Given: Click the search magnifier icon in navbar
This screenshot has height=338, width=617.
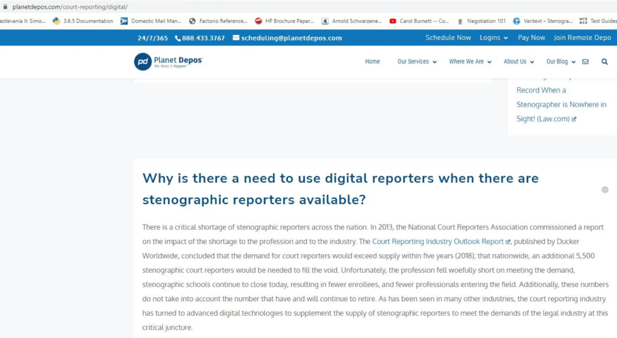Looking at the screenshot, I should click(x=604, y=61).
